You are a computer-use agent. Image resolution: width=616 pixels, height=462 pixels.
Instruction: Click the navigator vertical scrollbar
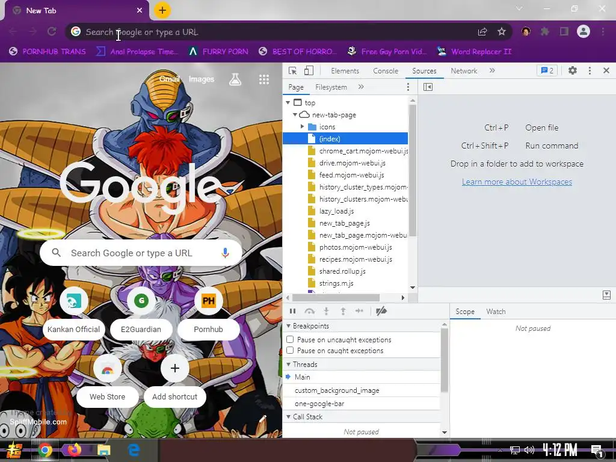[413, 170]
